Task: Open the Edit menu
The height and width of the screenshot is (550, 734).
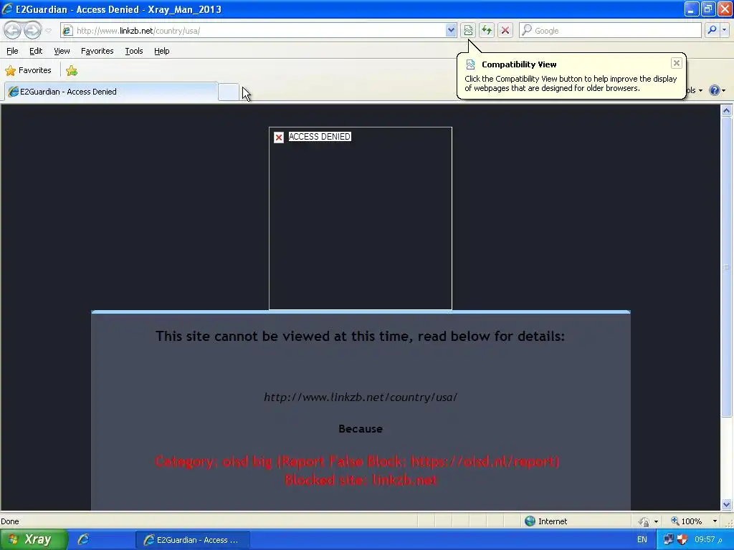Action: tap(36, 51)
